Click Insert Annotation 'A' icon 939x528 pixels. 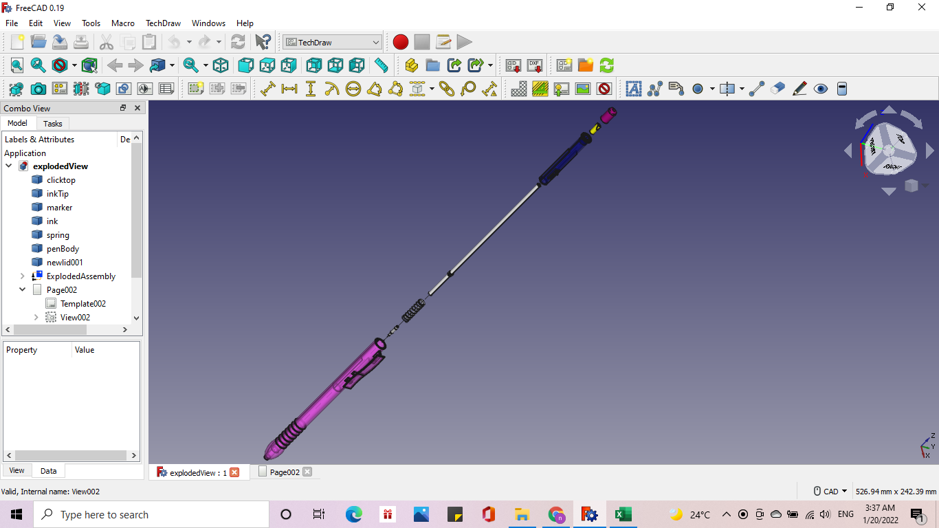(x=634, y=89)
